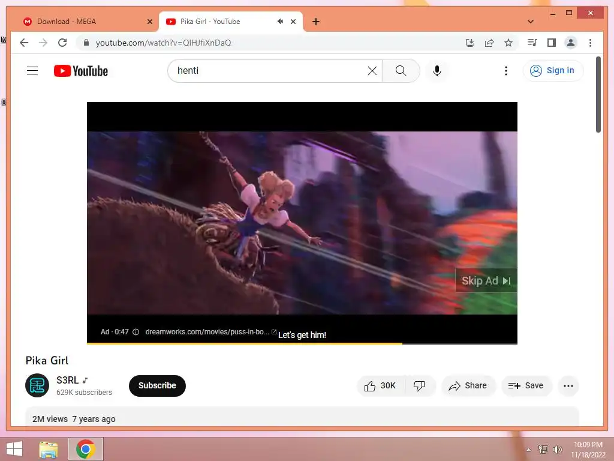Select the Chrome taskbar button
This screenshot has height=461, width=614.
86,449
